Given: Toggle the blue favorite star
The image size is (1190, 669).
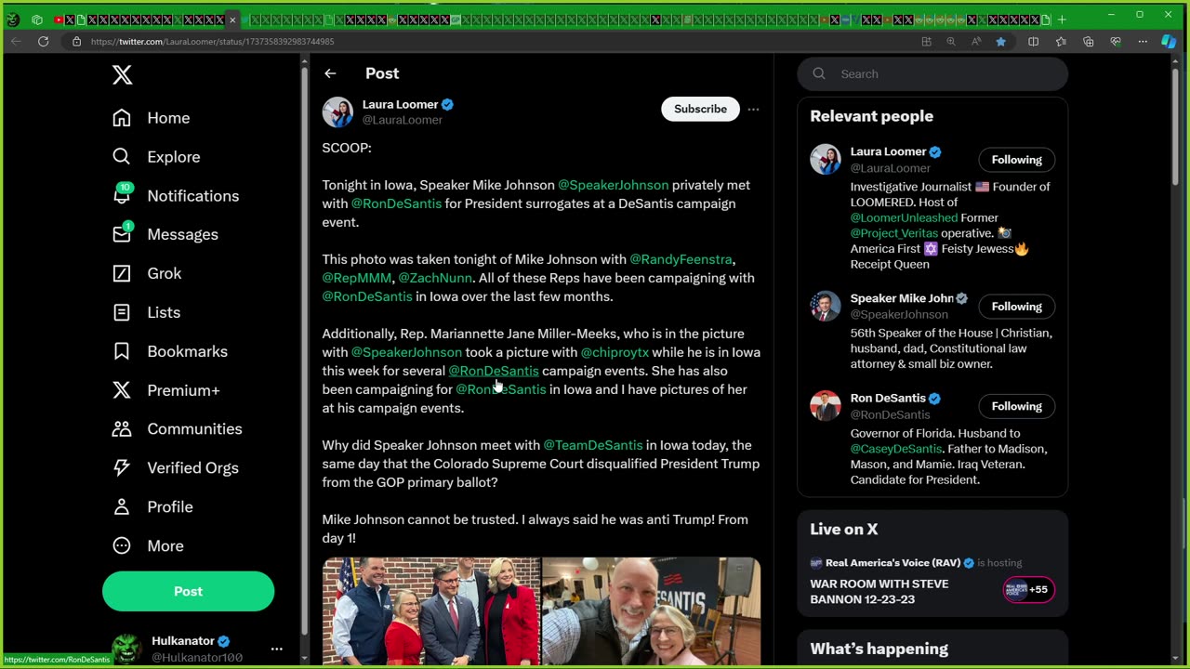Looking at the screenshot, I should coord(1000,42).
